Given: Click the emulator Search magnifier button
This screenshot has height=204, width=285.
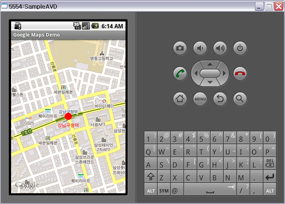Looking at the screenshot, I should [240, 99].
